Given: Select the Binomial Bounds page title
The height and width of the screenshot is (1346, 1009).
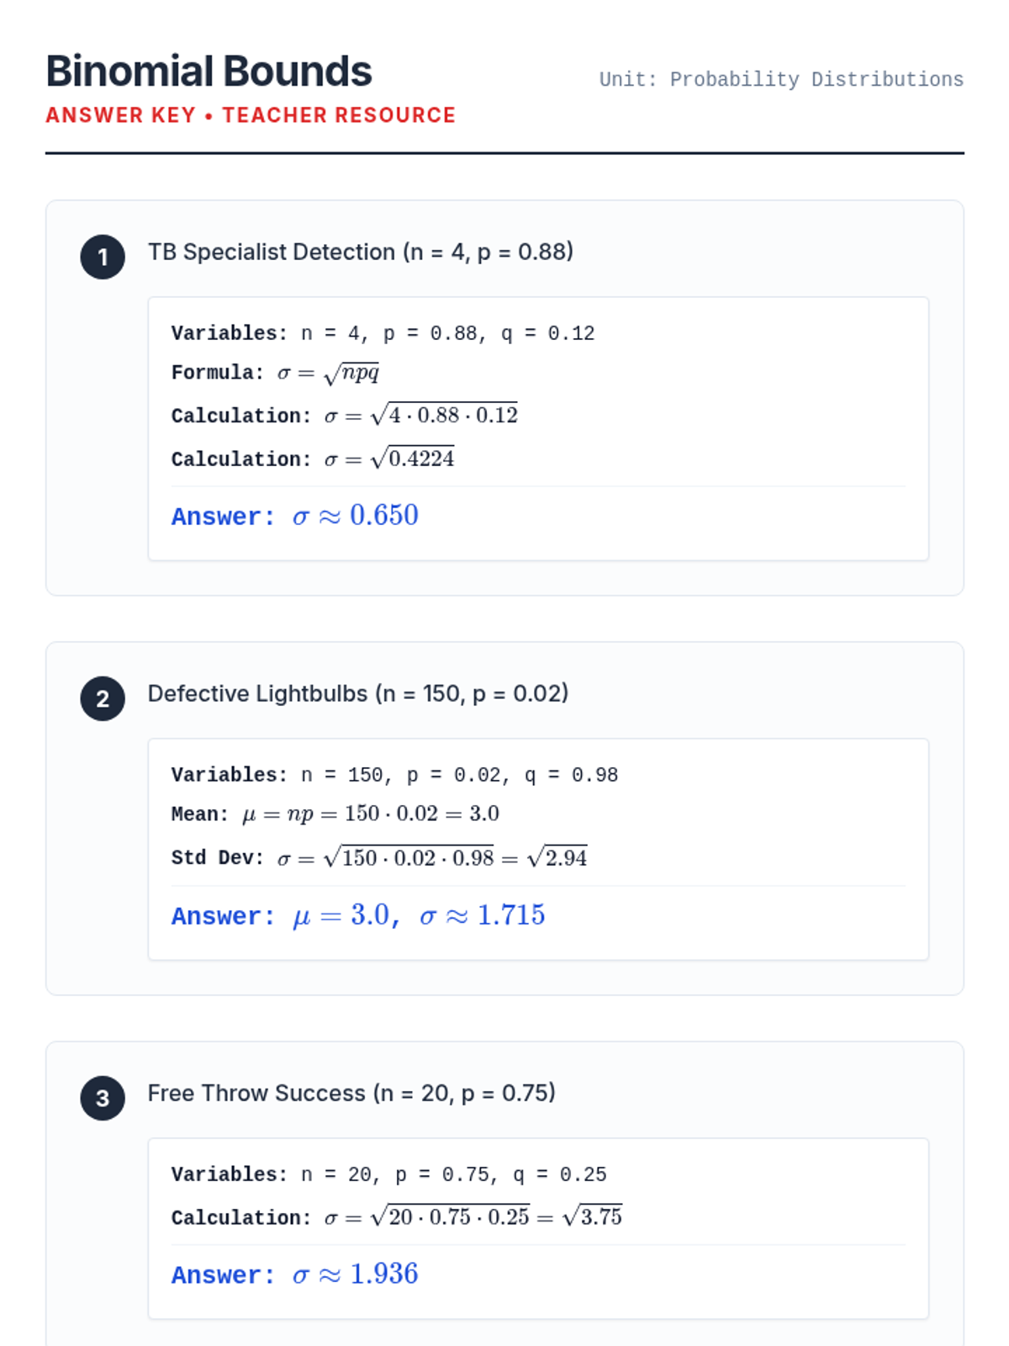Looking at the screenshot, I should click(x=209, y=72).
